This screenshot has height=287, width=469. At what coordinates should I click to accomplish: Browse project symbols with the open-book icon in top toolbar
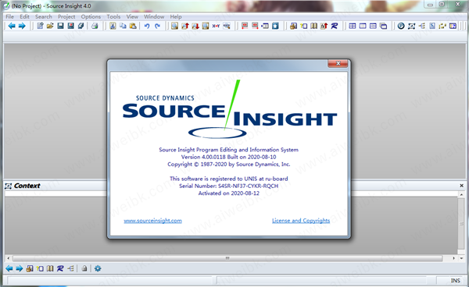[313, 26]
